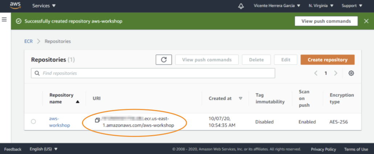Open Terms of Use link
Screen dimensions: 374x154
pos(356,149)
